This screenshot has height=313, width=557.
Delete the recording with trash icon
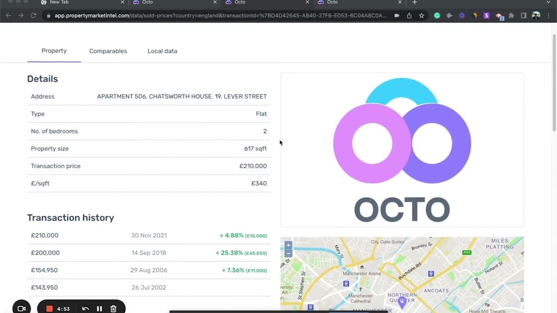pos(113,309)
